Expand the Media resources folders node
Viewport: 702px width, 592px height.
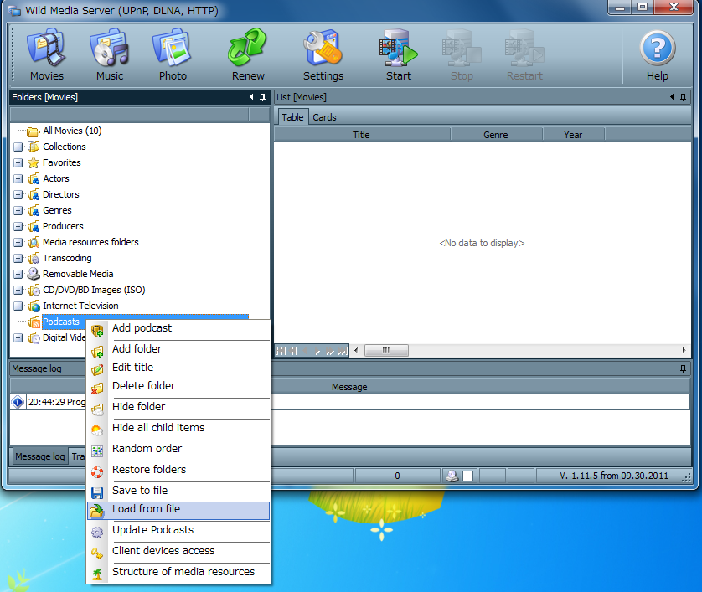[x=18, y=243]
